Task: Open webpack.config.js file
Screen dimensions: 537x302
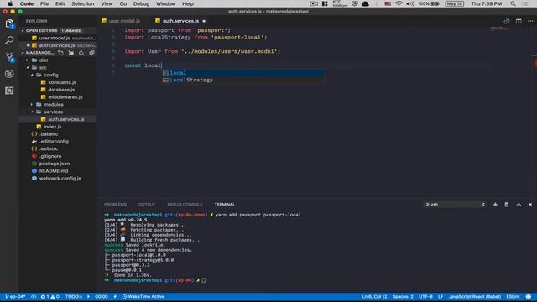Action: tap(60, 179)
